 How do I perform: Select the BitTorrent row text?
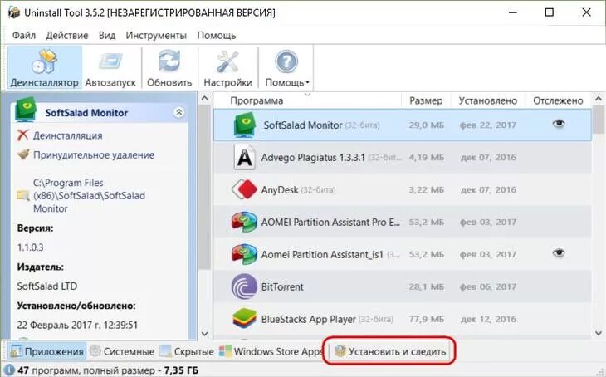282,287
